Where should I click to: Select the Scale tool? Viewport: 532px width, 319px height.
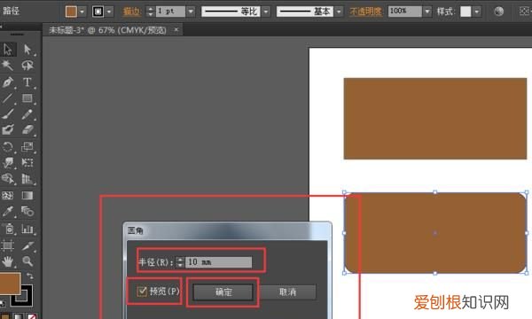27,147
